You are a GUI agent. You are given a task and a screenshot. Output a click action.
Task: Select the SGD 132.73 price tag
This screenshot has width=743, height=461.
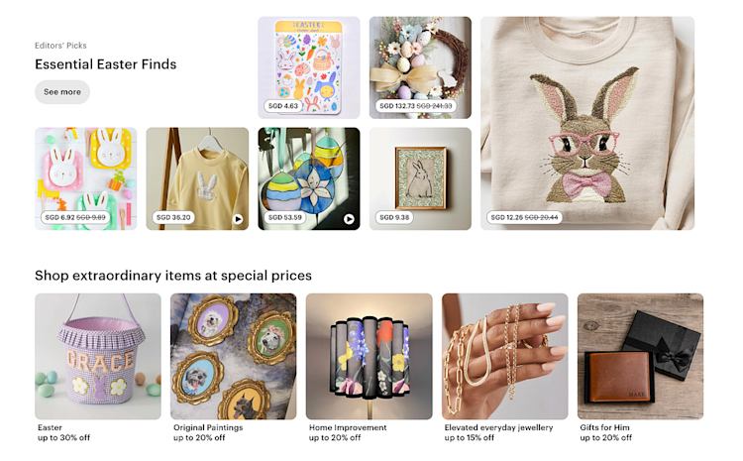(416, 106)
